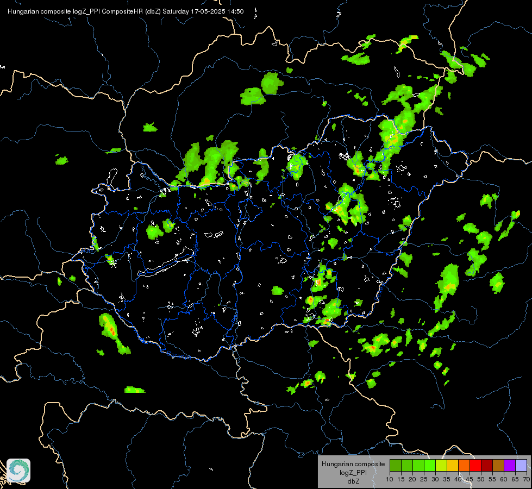Click the legend scale value 25

(x=424, y=479)
